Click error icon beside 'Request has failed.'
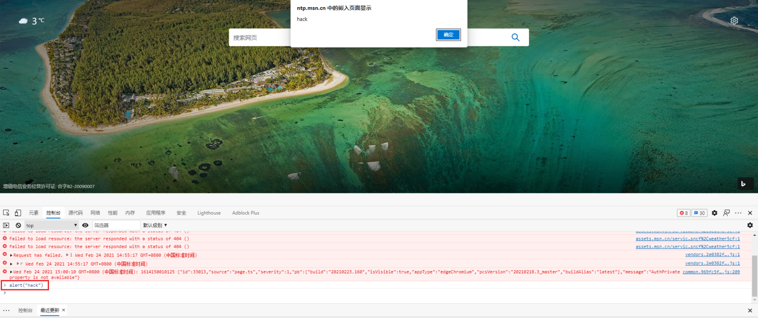Screen dimensions: 758x318 pyautogui.click(x=5, y=255)
